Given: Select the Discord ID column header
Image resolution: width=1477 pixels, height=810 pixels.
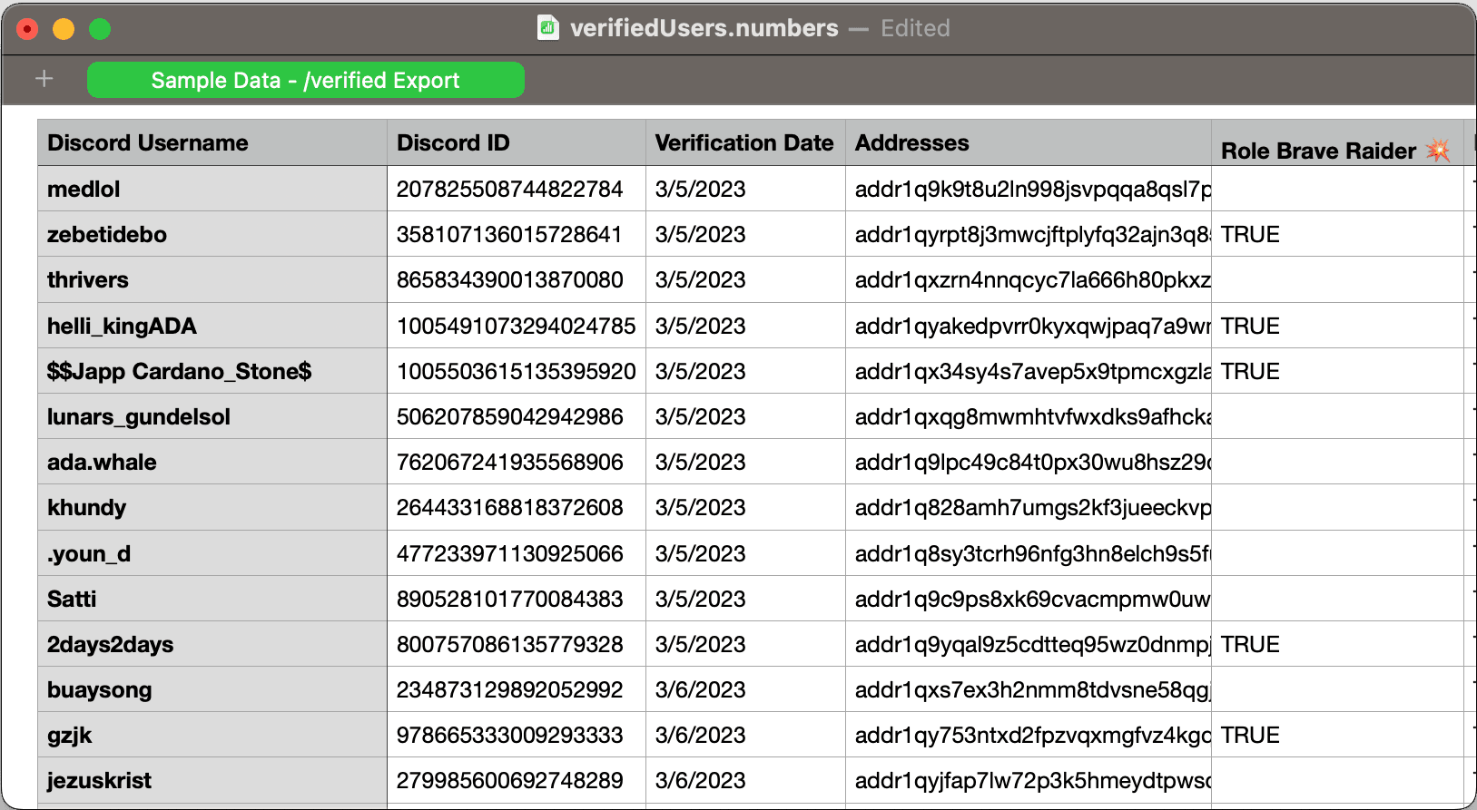Looking at the screenshot, I should (517, 142).
